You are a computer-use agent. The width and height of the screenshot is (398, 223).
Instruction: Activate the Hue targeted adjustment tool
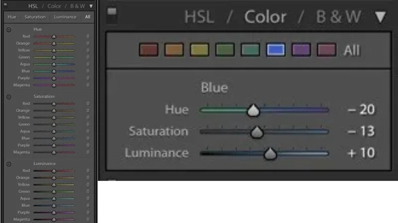(x=9, y=30)
